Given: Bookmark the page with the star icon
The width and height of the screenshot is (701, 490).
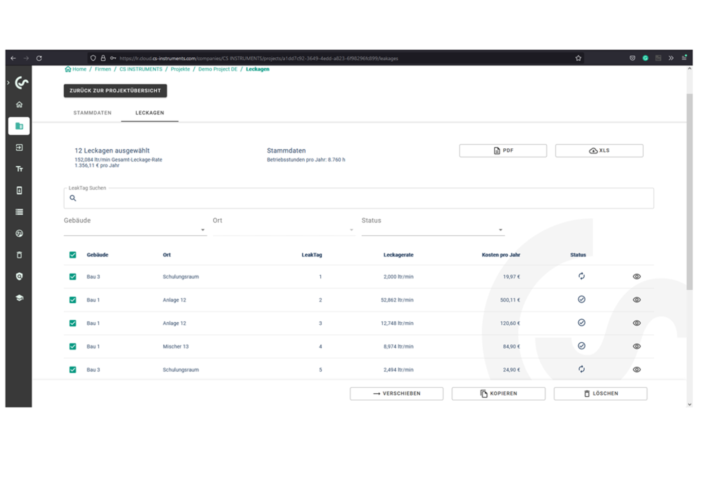Looking at the screenshot, I should coord(578,58).
